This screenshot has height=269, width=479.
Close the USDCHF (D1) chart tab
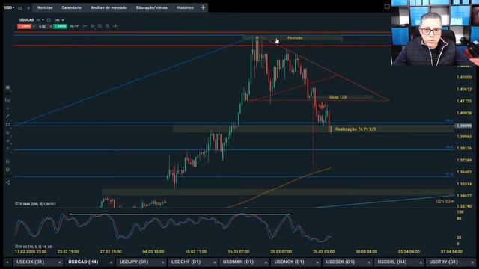(214, 262)
